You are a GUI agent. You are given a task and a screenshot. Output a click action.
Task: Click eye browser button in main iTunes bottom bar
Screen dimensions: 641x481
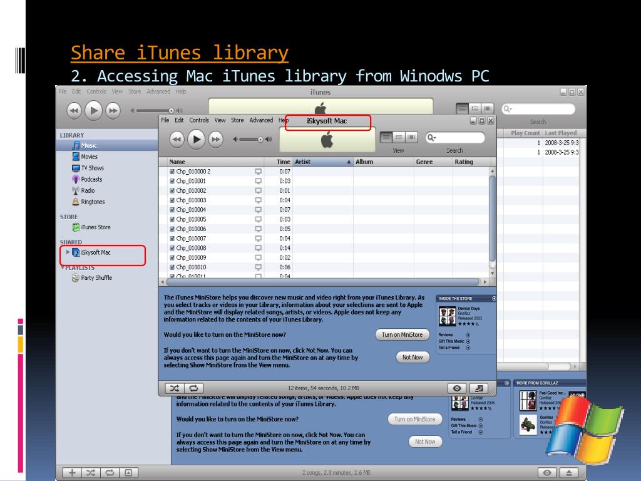[547, 473]
